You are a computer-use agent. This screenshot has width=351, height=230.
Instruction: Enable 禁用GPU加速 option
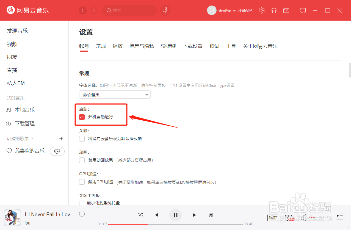[82, 182]
